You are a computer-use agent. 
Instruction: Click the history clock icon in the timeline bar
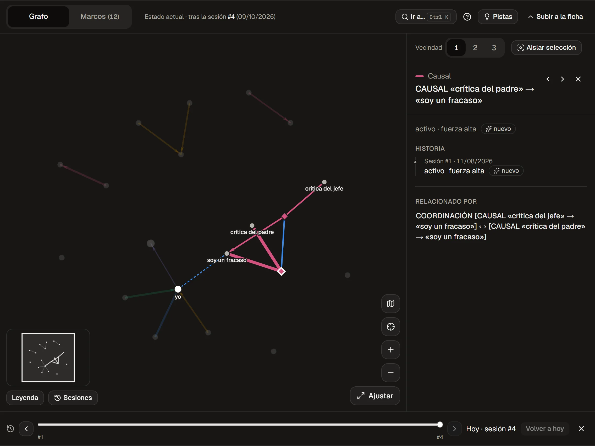point(10,428)
